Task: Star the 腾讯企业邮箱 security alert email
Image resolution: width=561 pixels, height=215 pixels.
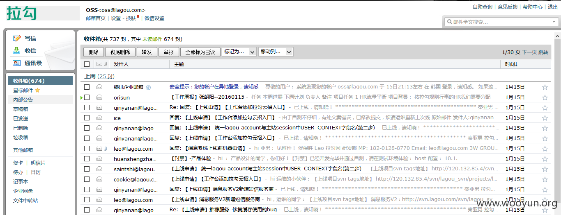Action: [545, 87]
